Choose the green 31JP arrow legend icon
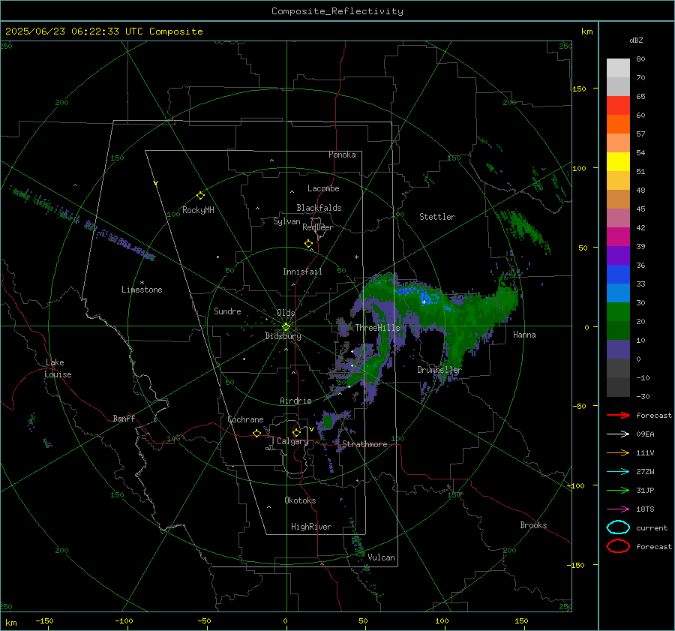Screen dimensions: 675x631 click(618, 490)
